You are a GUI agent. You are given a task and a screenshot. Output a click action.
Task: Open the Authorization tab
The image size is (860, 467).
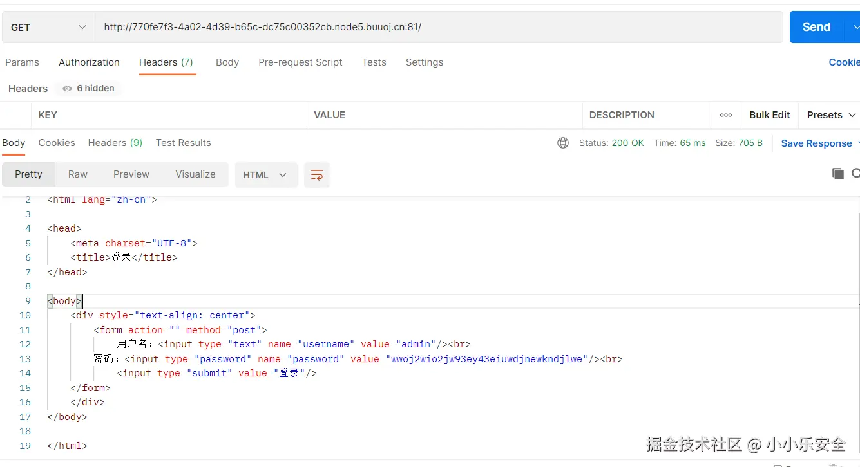click(x=89, y=62)
